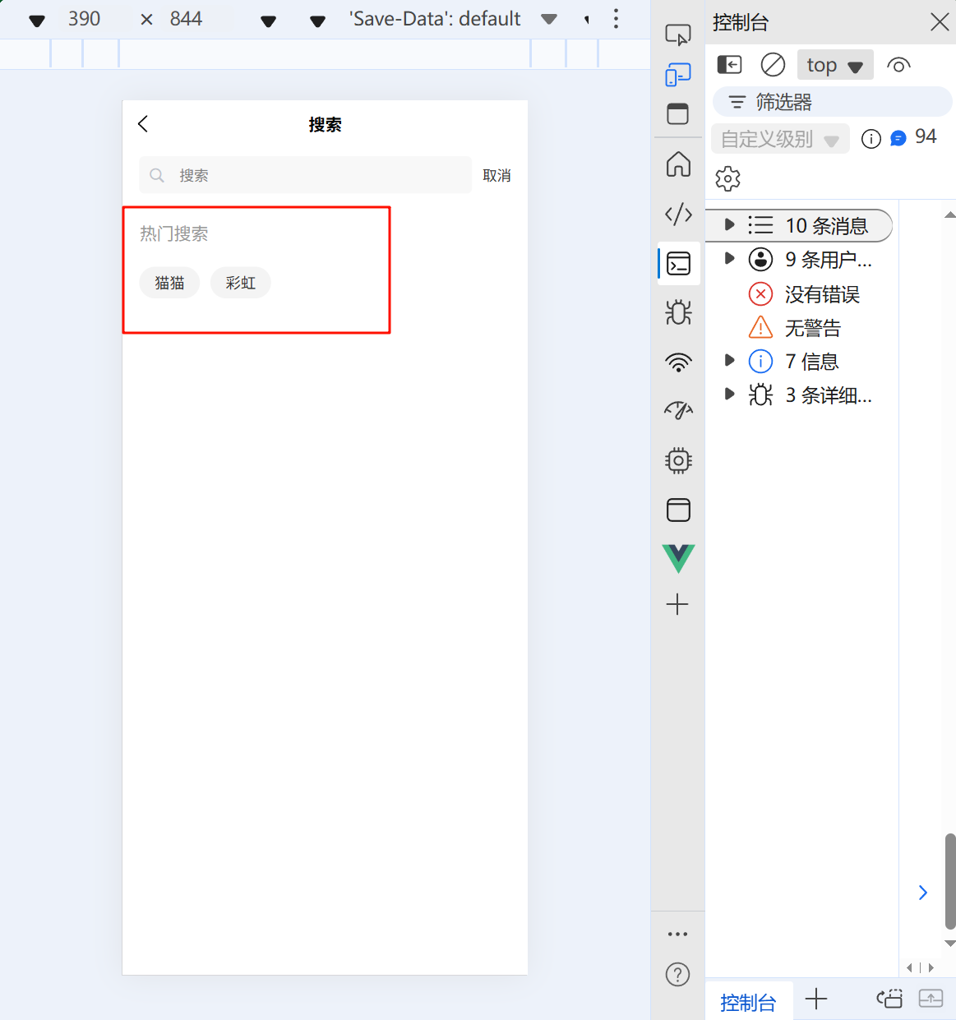Open the three-dots customize menu
This screenshot has width=956, height=1020.
[677, 935]
